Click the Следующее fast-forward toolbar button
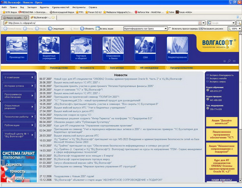 56,29
